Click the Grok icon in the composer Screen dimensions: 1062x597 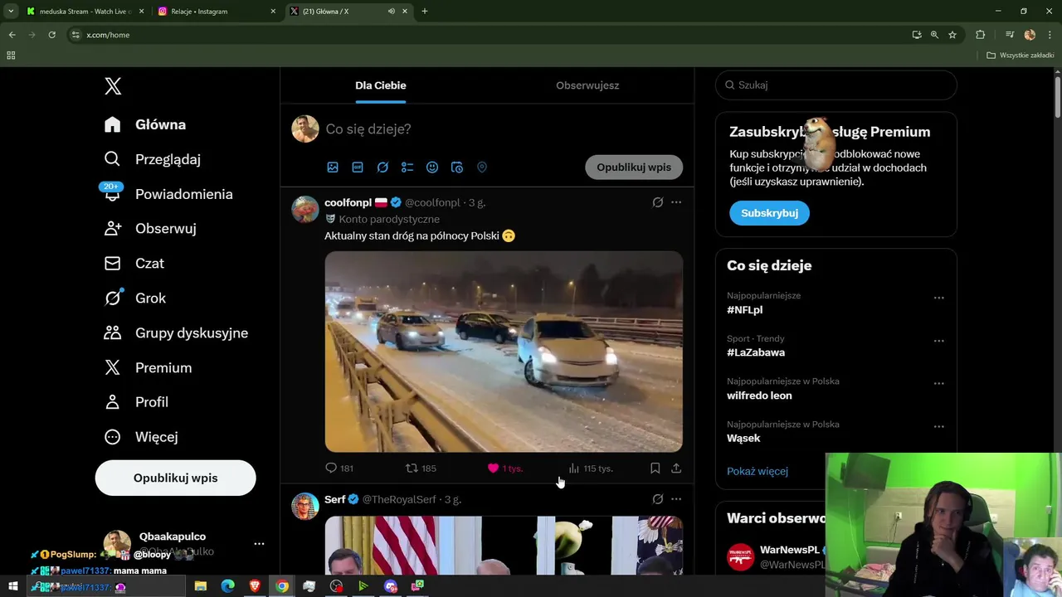pyautogui.click(x=382, y=167)
